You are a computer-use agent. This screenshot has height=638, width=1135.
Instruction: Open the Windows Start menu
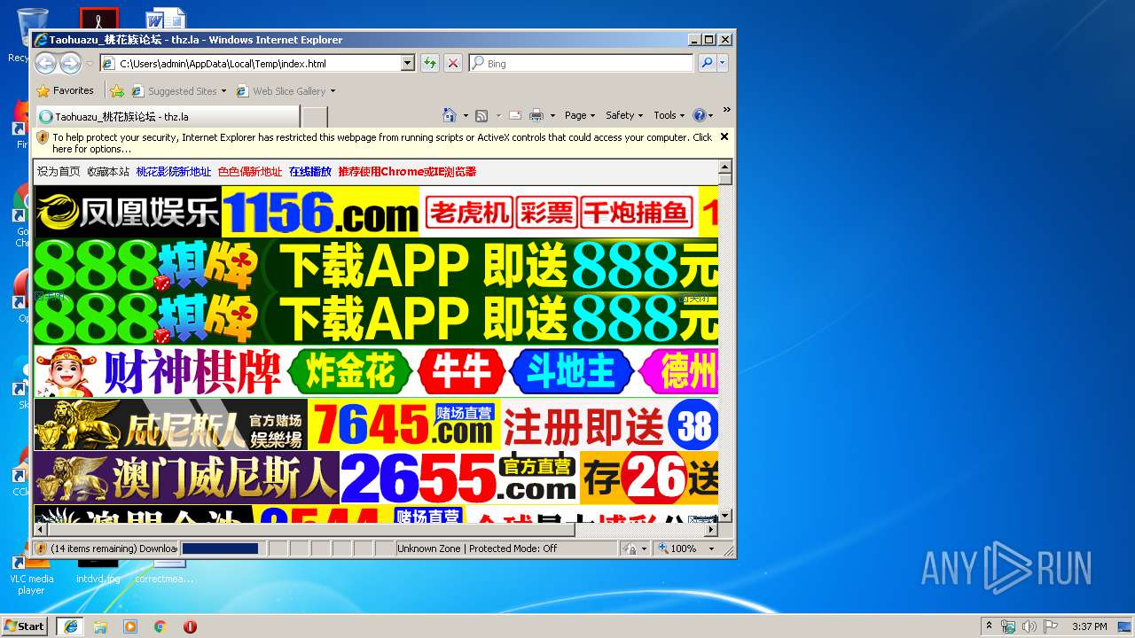point(24,626)
